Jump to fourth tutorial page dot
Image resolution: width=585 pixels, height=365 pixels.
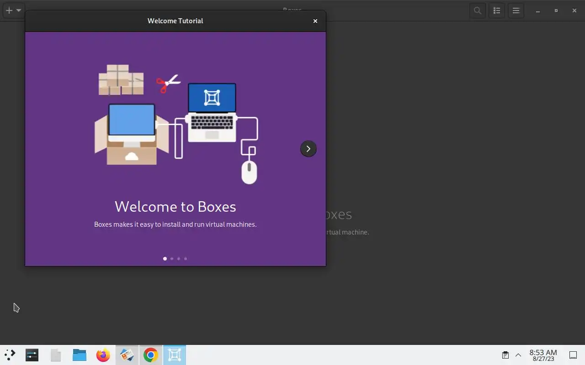click(x=186, y=259)
